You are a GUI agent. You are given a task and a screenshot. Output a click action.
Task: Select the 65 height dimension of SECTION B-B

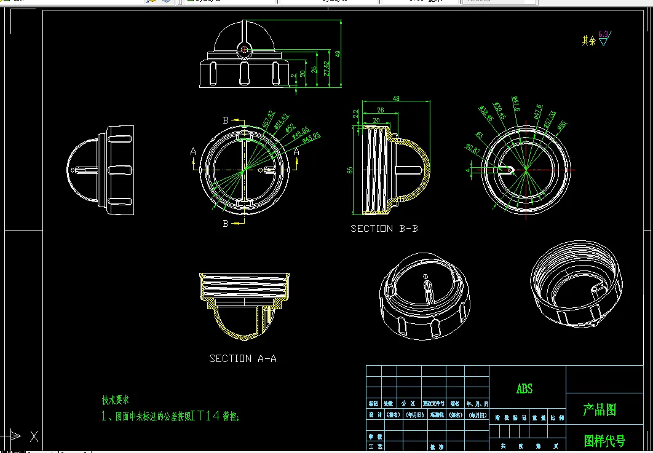click(x=350, y=170)
